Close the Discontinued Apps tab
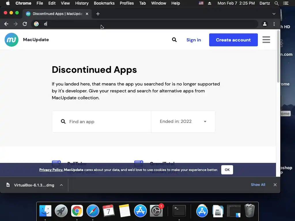Image resolution: width=295 pixels, height=221 pixels. tap(87, 14)
